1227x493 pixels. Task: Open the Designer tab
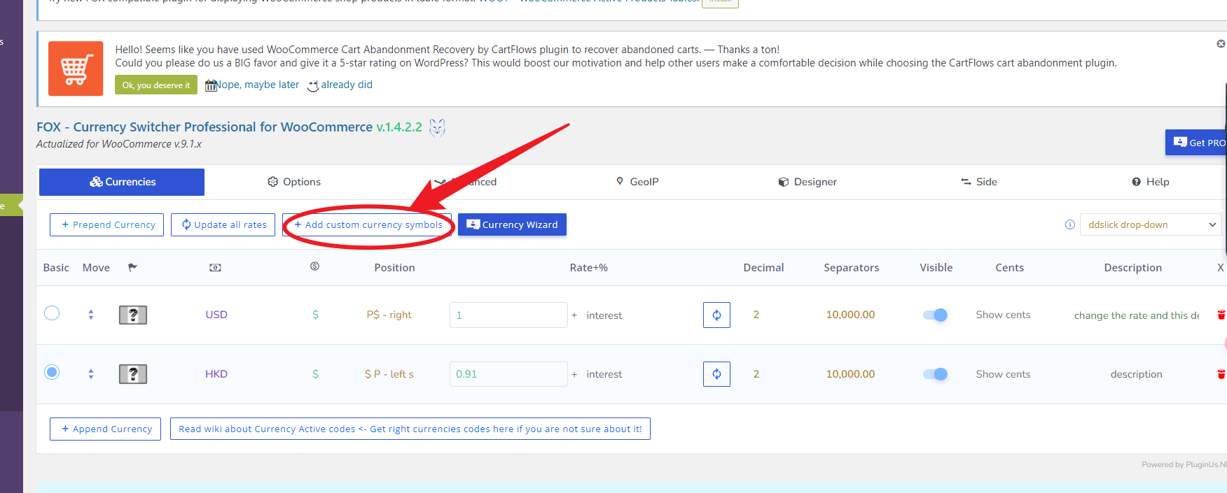click(807, 182)
